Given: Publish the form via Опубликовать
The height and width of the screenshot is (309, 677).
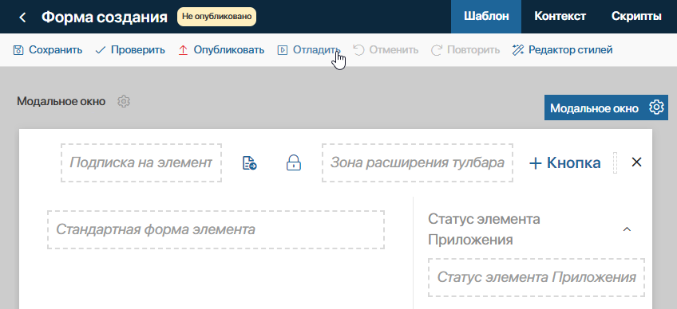Looking at the screenshot, I should click(x=221, y=50).
